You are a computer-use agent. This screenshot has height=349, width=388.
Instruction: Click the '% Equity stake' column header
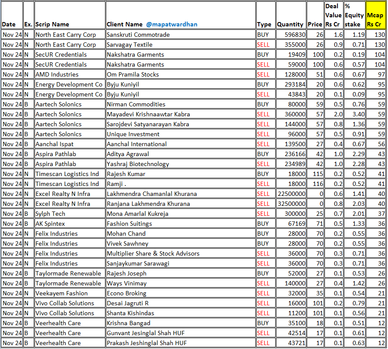pos(354,15)
